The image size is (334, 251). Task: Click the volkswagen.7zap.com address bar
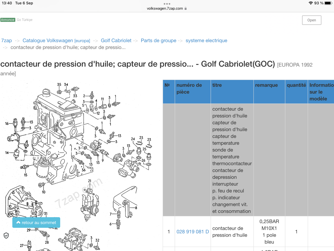pyautogui.click(x=165, y=8)
